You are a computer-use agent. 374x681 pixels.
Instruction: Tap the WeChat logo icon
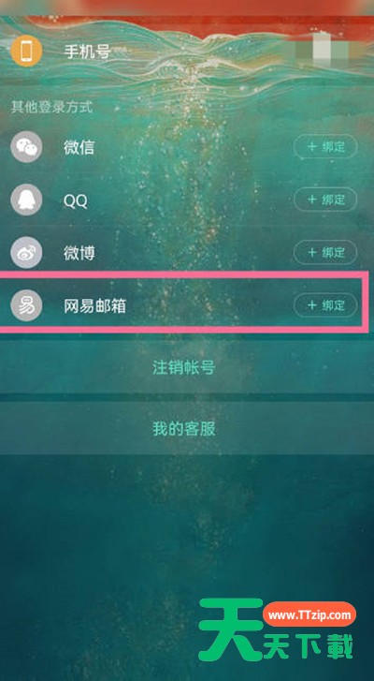tap(26, 147)
